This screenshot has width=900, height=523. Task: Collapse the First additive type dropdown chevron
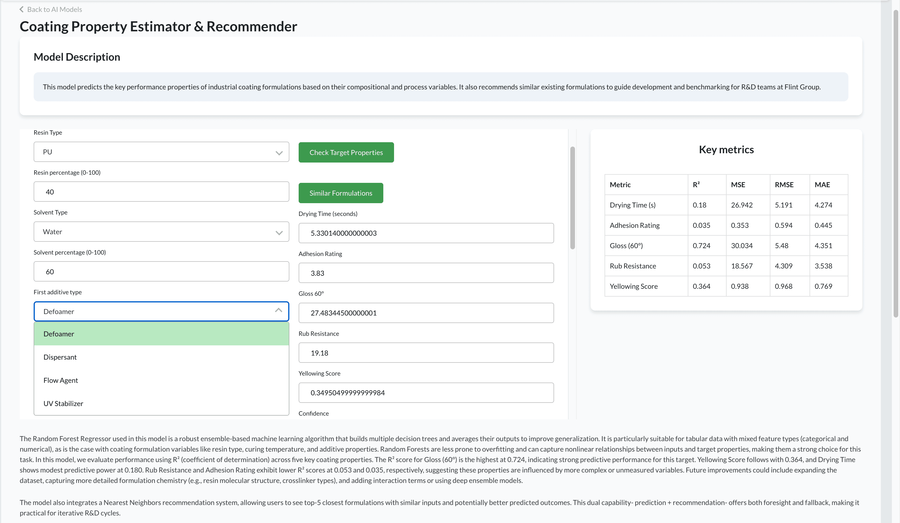pos(278,311)
